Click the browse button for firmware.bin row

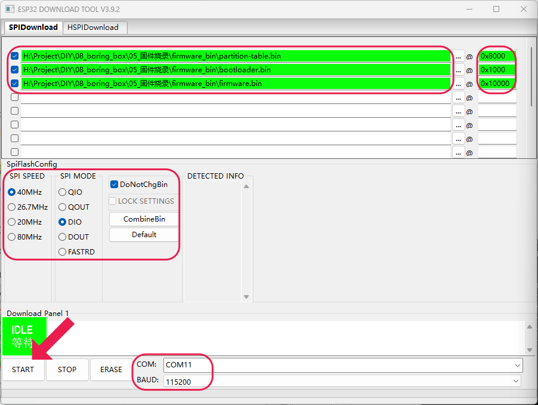[458, 84]
